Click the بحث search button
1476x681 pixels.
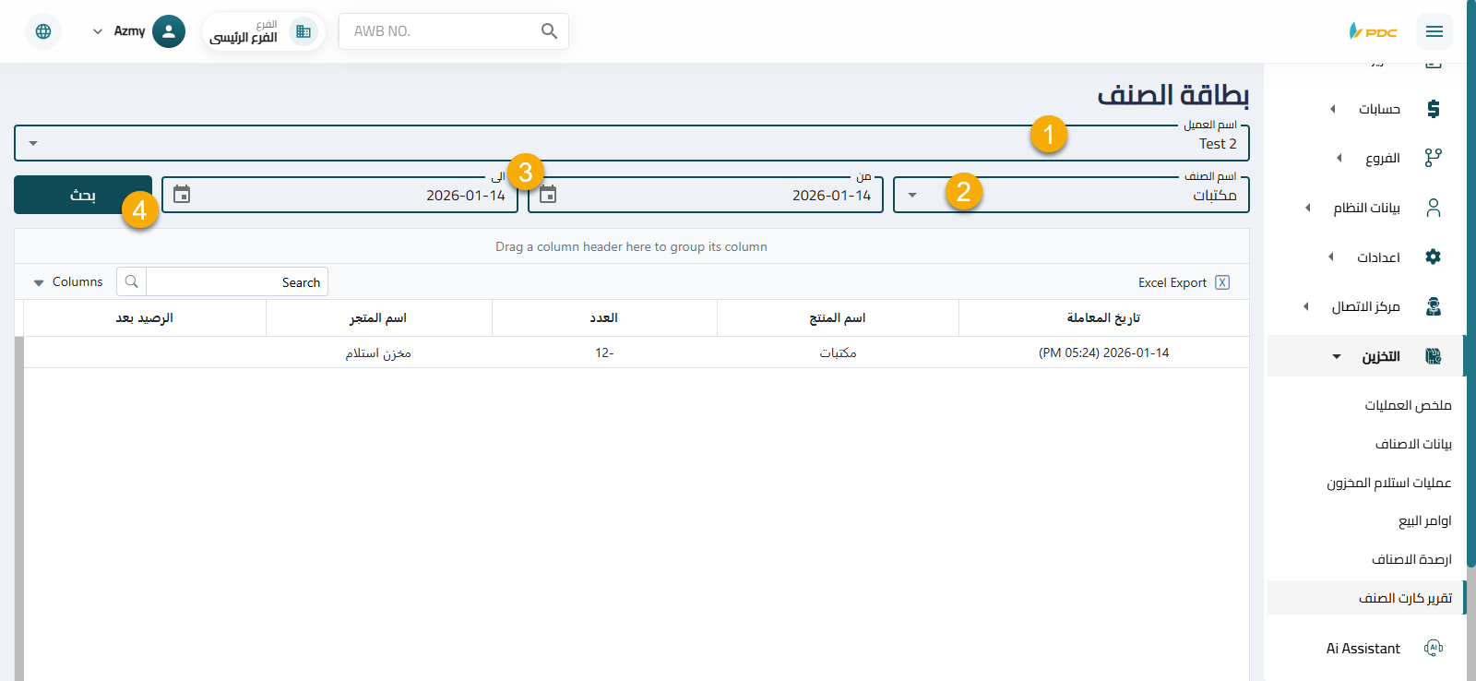pyautogui.click(x=83, y=195)
